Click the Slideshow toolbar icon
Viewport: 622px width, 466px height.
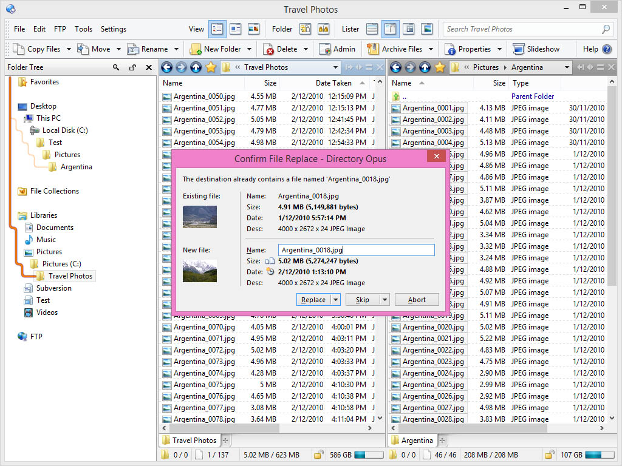coord(518,49)
